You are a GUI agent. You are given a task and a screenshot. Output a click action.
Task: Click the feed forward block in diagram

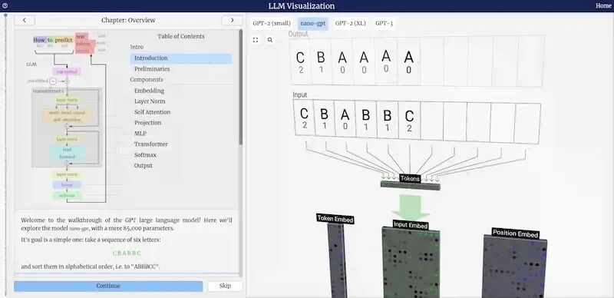(67, 154)
